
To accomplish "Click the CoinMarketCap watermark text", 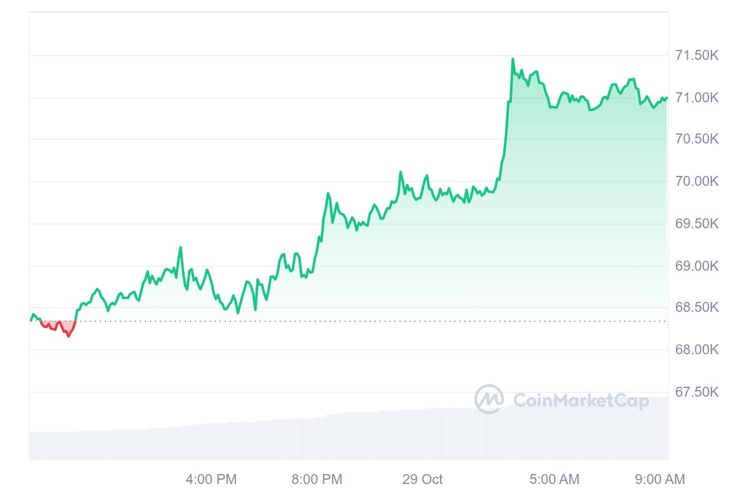I will point(580,400).
